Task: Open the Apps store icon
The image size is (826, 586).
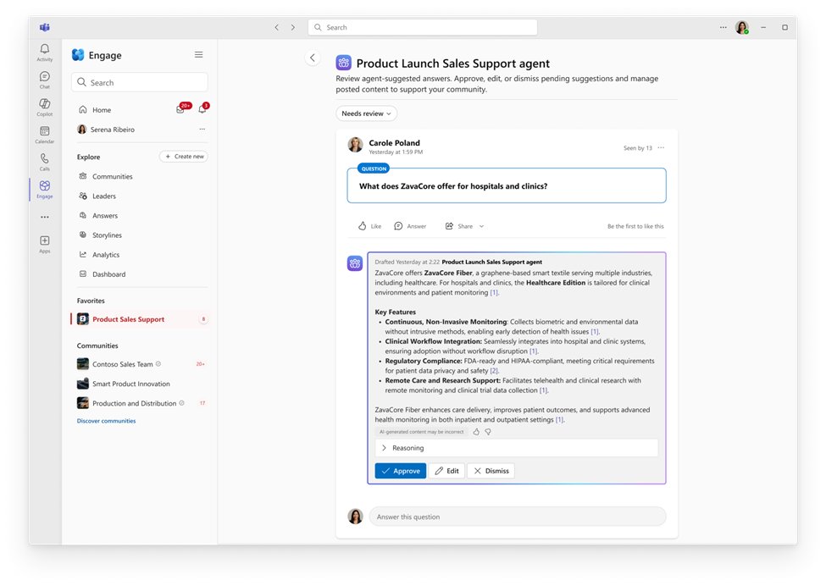Action: click(45, 244)
